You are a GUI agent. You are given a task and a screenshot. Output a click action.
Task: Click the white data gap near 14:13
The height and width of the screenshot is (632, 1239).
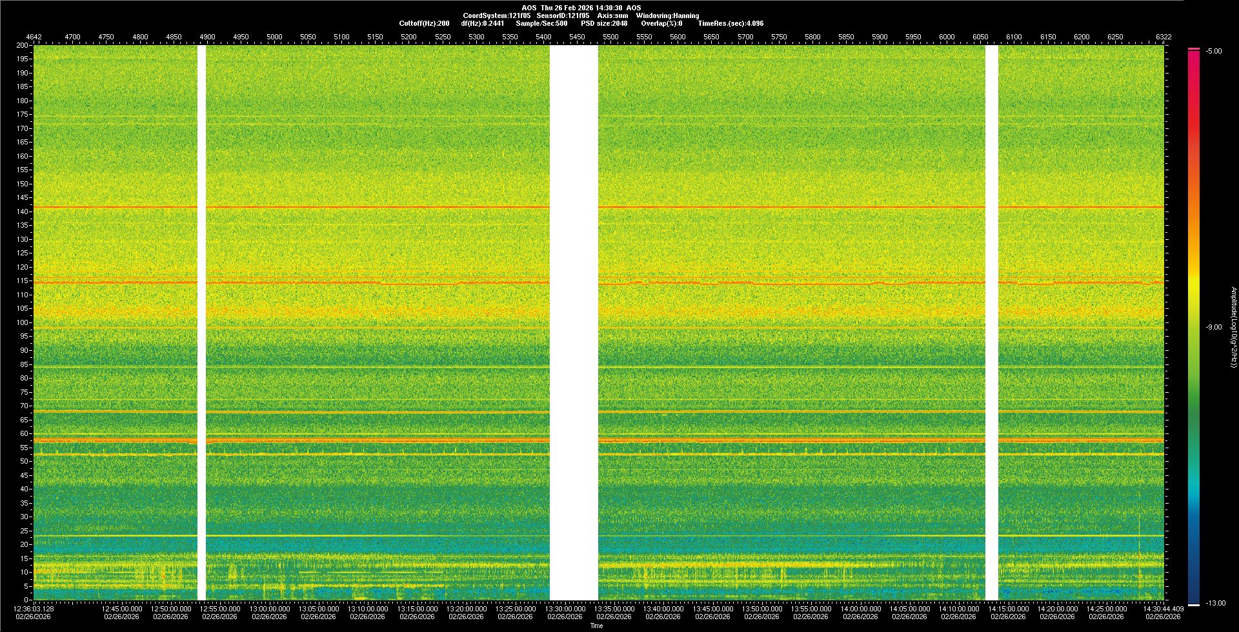991,322
